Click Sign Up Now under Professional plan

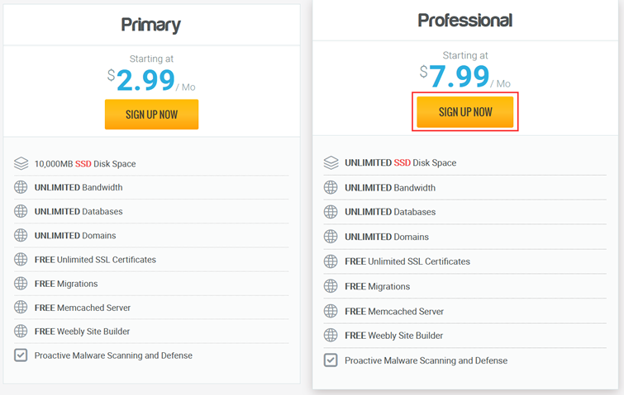[x=464, y=112]
